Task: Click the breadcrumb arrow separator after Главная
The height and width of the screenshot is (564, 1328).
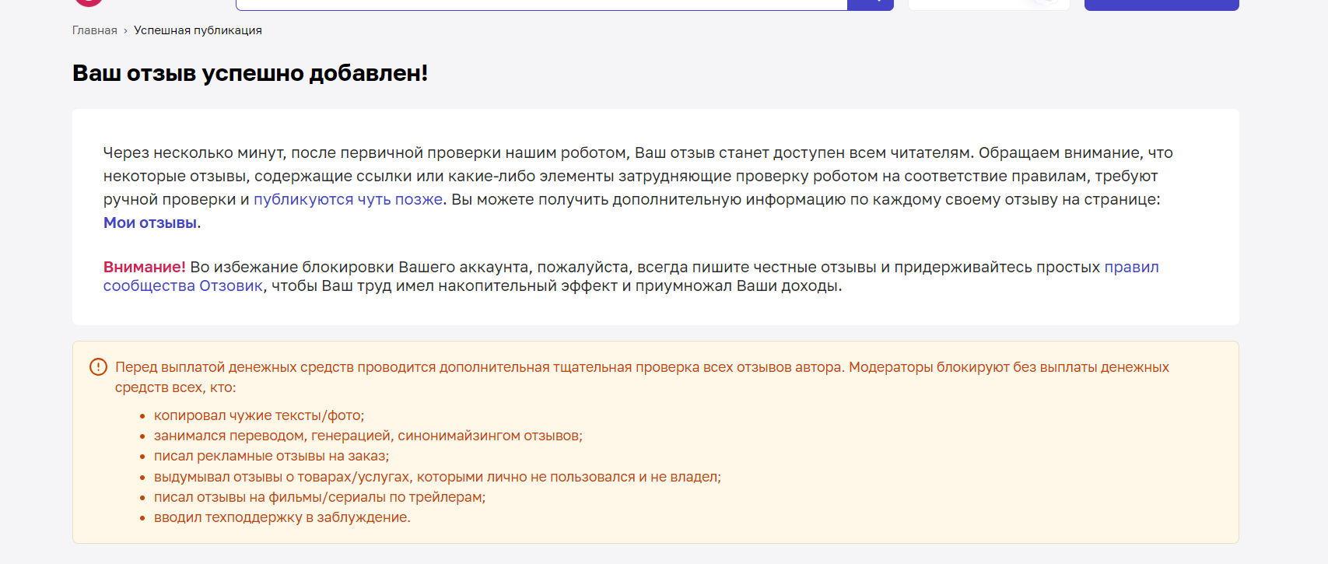Action: [x=125, y=31]
